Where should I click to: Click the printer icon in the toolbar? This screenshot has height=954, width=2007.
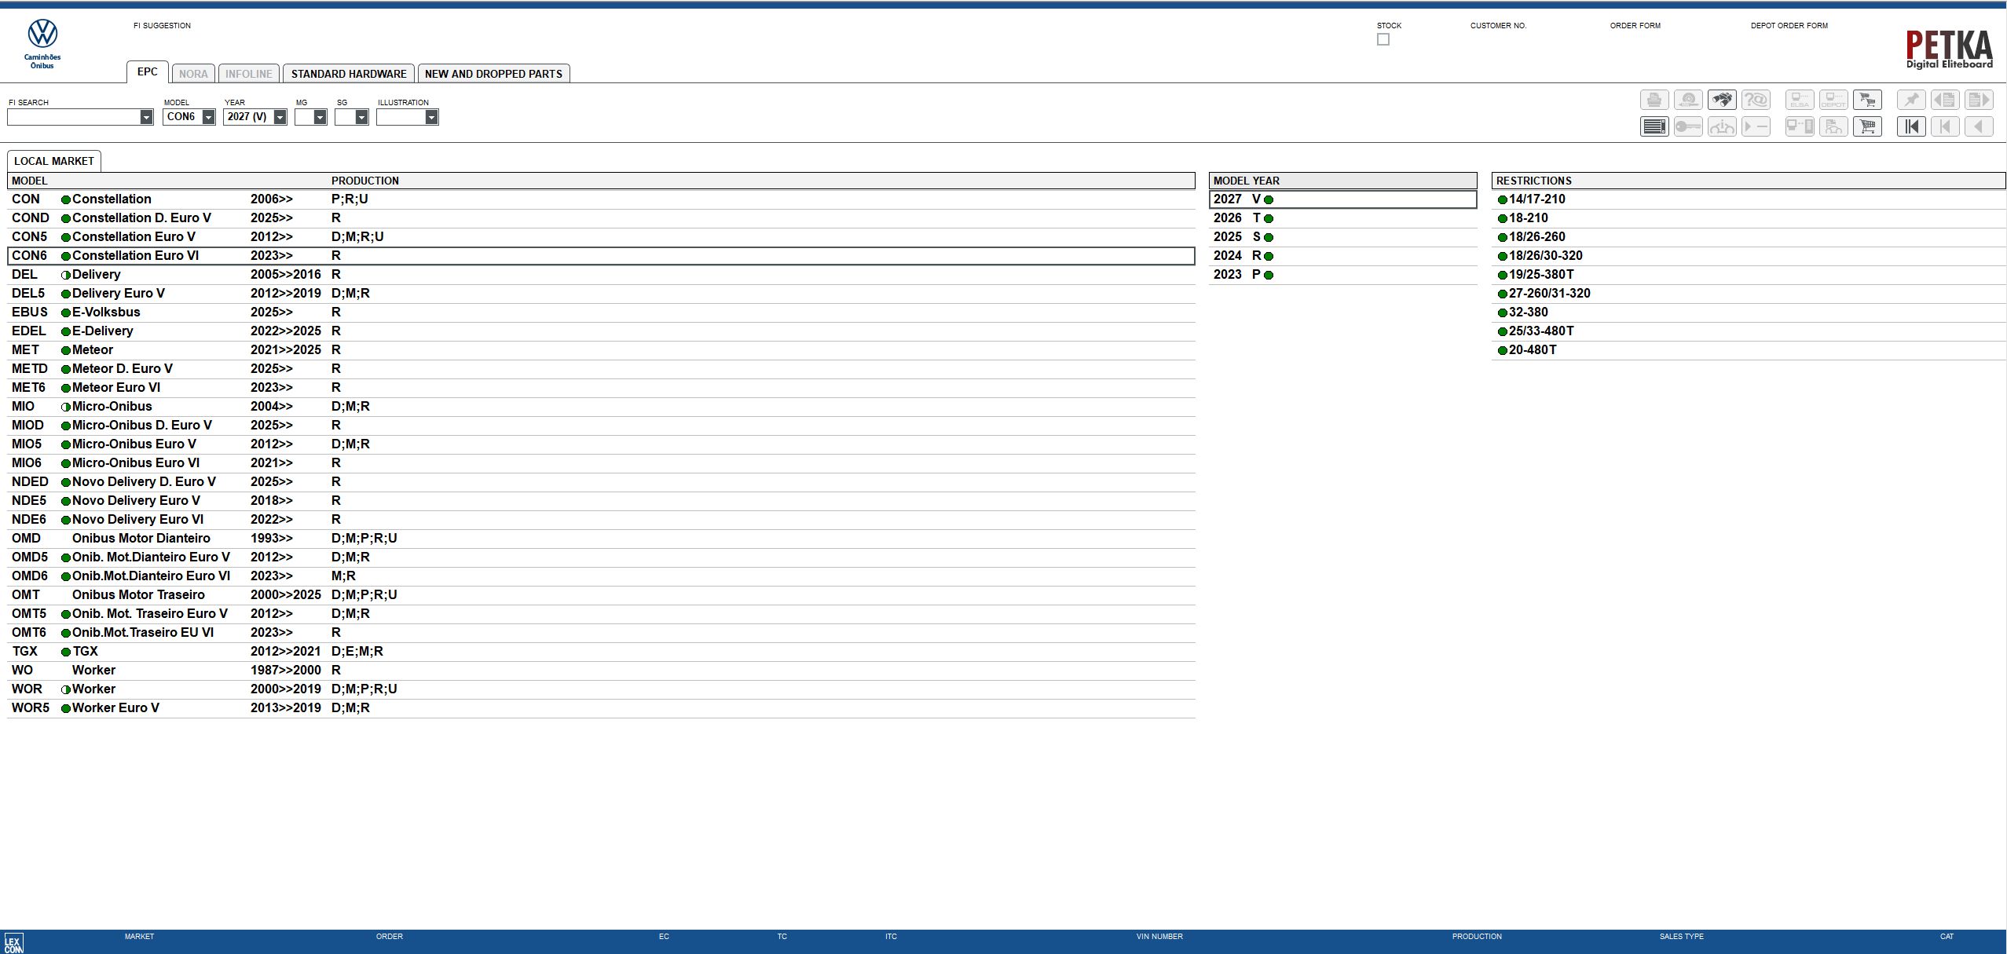tap(1654, 100)
